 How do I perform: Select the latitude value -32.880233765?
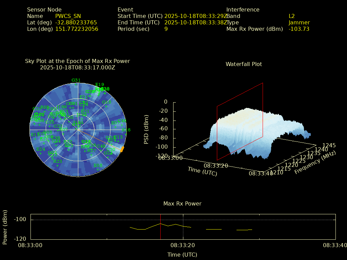click(x=76, y=22)
